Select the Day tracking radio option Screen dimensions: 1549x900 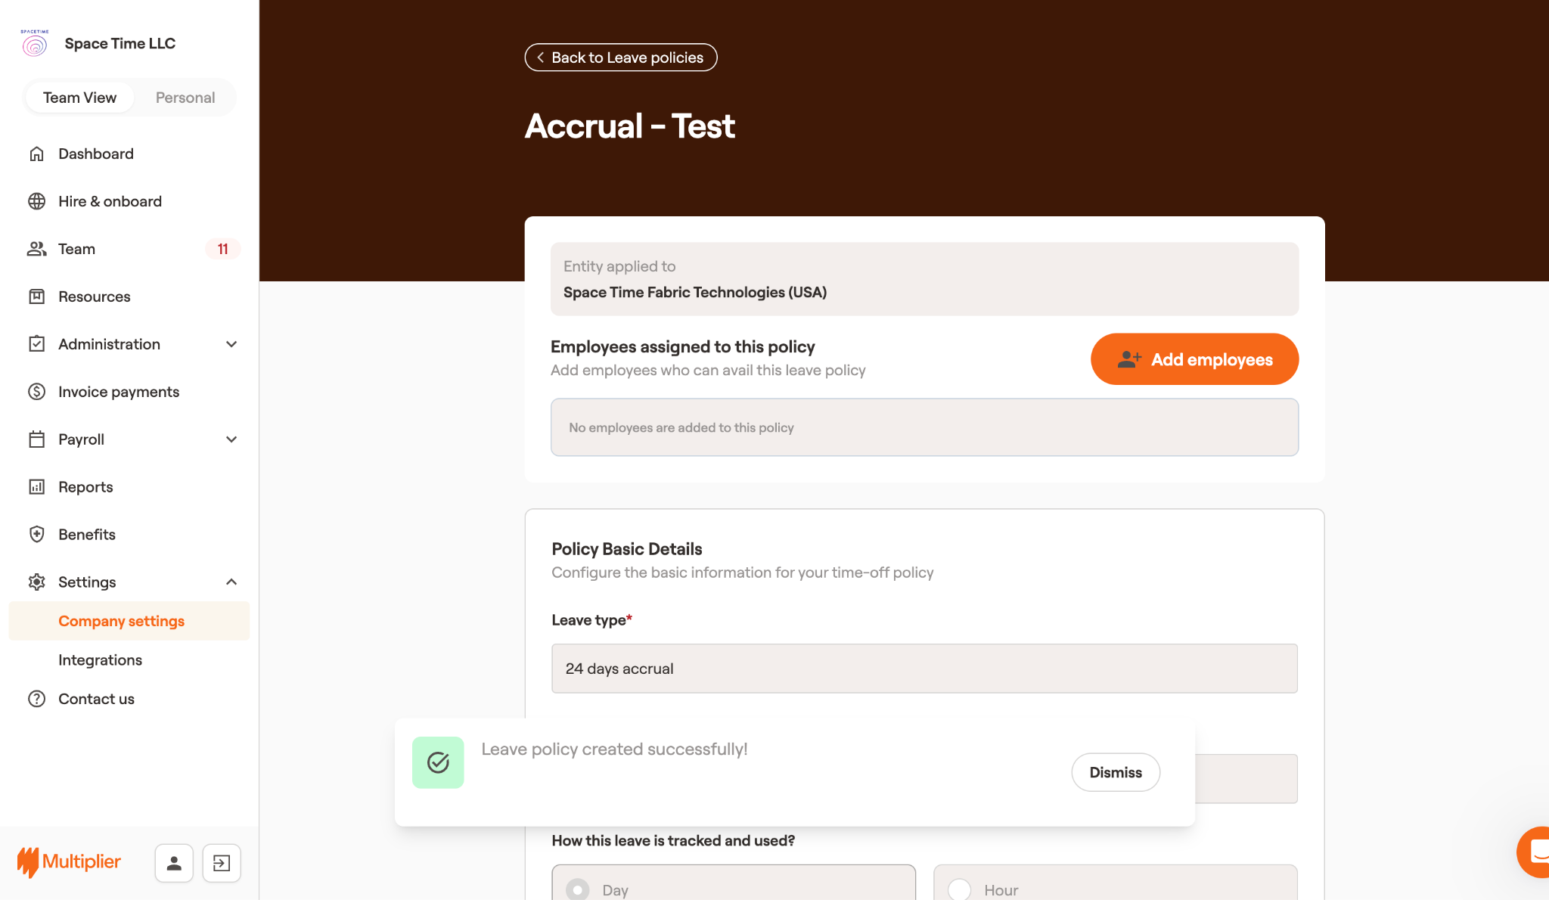[x=578, y=889]
